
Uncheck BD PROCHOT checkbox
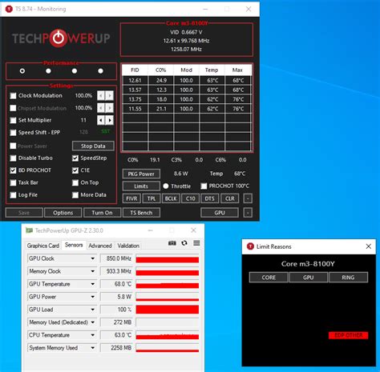pos(13,170)
